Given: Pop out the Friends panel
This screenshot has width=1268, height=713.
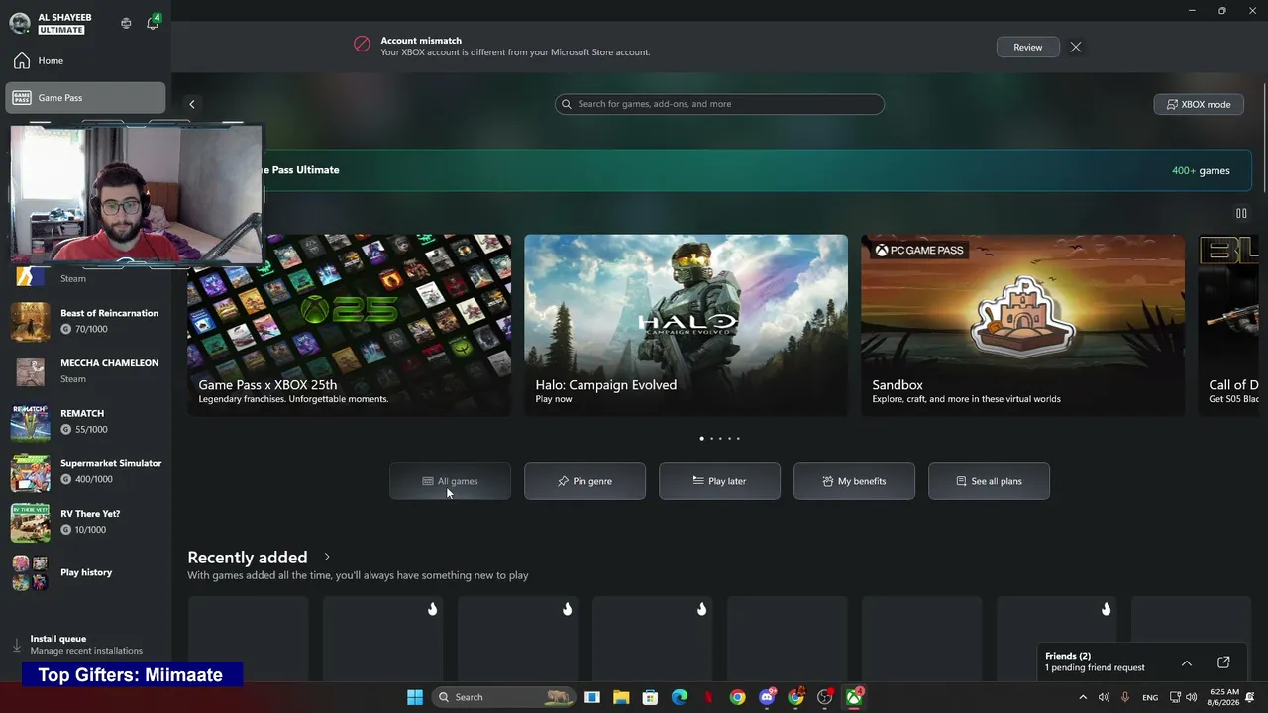Looking at the screenshot, I should [x=1223, y=662].
